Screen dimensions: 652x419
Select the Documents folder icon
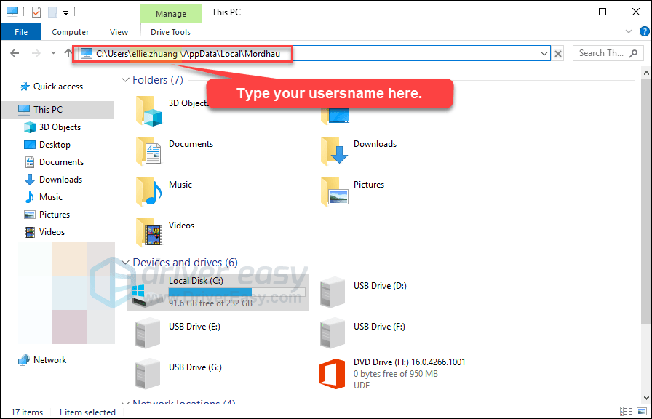click(x=148, y=152)
